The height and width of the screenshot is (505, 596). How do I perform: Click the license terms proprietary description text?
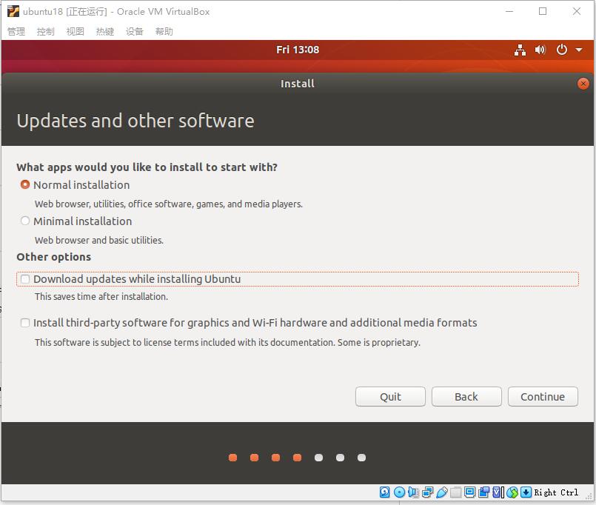coord(227,343)
